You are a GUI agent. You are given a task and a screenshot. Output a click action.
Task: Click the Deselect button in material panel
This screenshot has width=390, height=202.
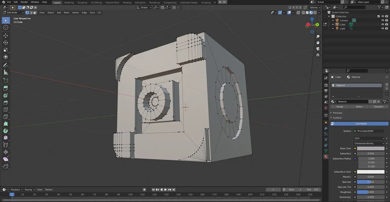pyautogui.click(x=379, y=107)
